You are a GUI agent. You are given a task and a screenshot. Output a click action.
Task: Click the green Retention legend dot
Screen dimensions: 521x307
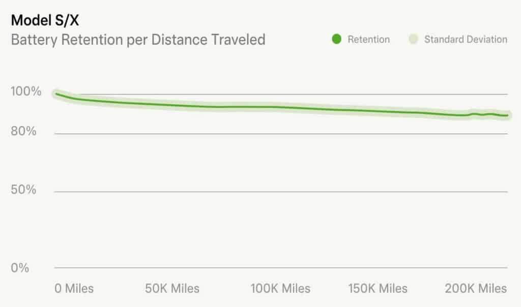(x=336, y=39)
